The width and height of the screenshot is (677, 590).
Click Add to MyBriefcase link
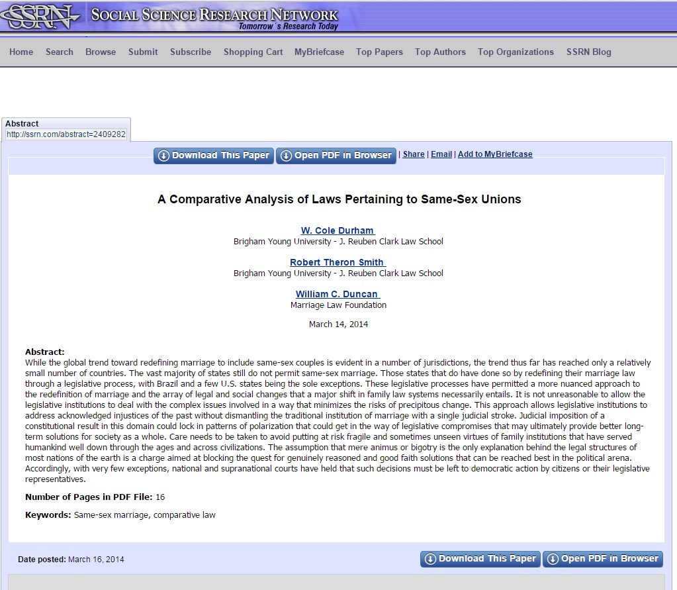pos(495,154)
